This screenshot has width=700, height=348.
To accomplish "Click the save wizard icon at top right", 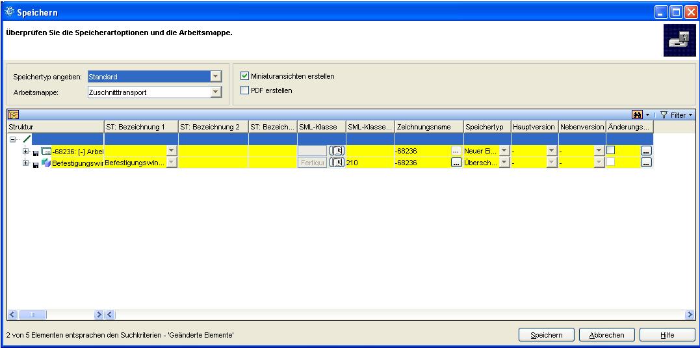I will (x=679, y=40).
